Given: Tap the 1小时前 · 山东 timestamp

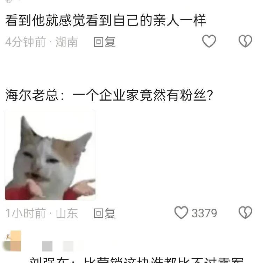Looking at the screenshot, I should coord(42,213).
